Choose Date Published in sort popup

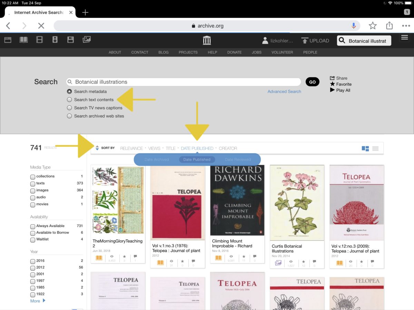[x=197, y=159]
